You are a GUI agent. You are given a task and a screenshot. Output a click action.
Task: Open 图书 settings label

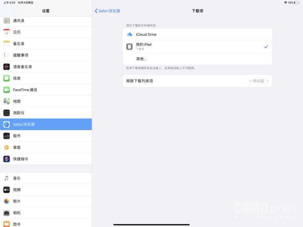click(17, 224)
